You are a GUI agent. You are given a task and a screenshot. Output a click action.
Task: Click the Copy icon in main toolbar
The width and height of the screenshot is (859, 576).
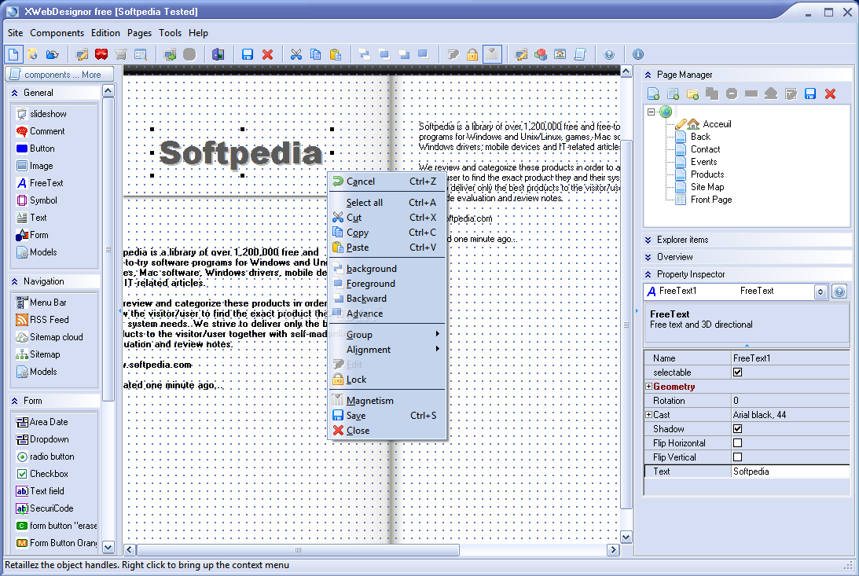[316, 54]
